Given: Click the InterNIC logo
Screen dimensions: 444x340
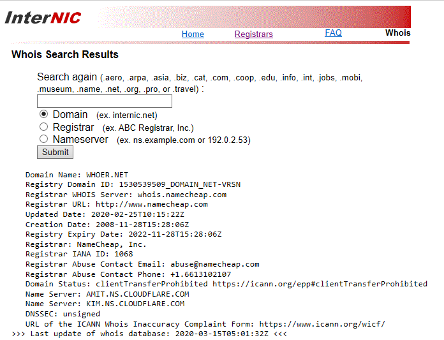Looking at the screenshot, I should [43, 18].
